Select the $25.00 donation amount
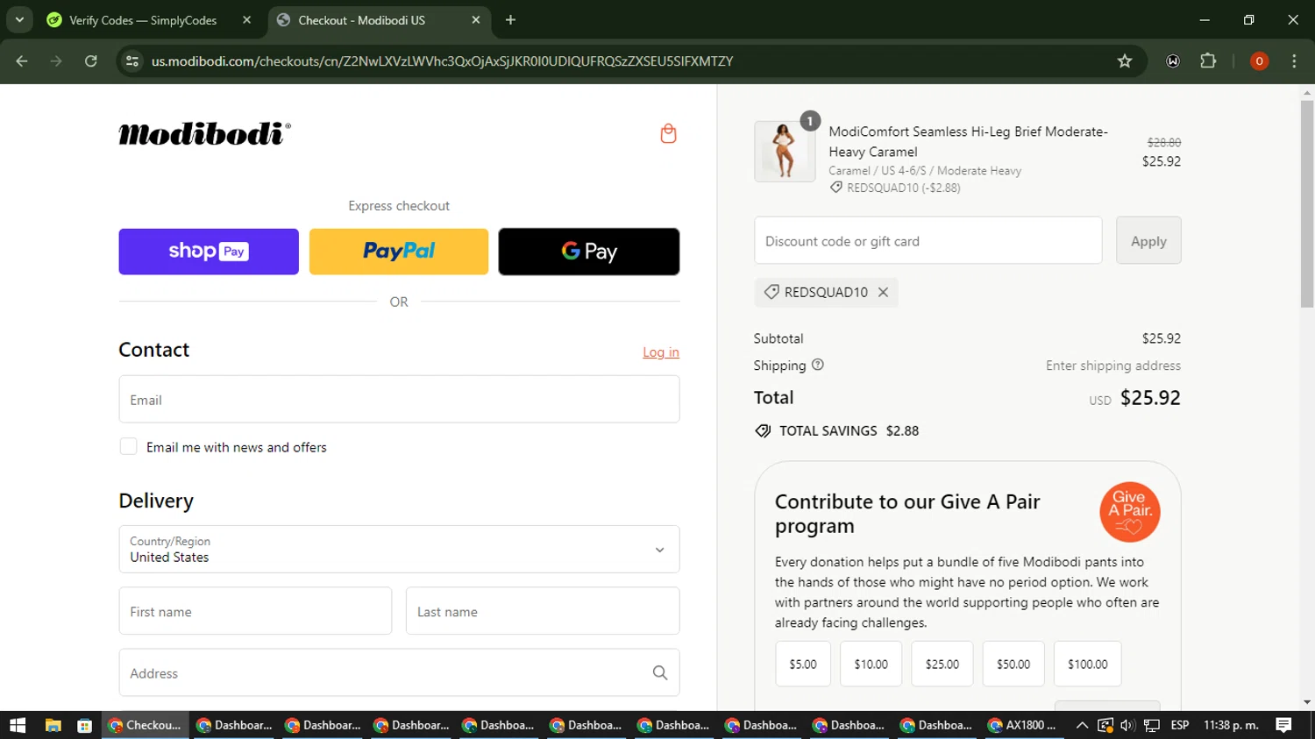This screenshot has height=739, width=1315. coord(942,664)
